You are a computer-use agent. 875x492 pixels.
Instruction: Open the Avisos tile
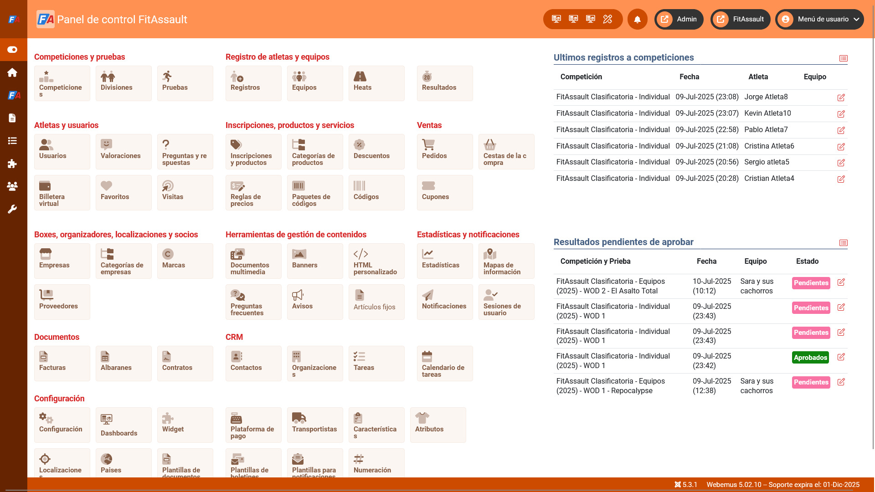tap(315, 302)
